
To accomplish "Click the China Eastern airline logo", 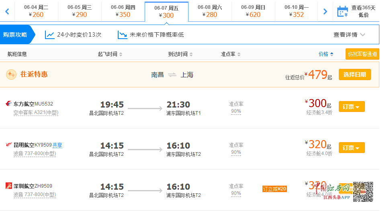I will [x=9, y=104].
